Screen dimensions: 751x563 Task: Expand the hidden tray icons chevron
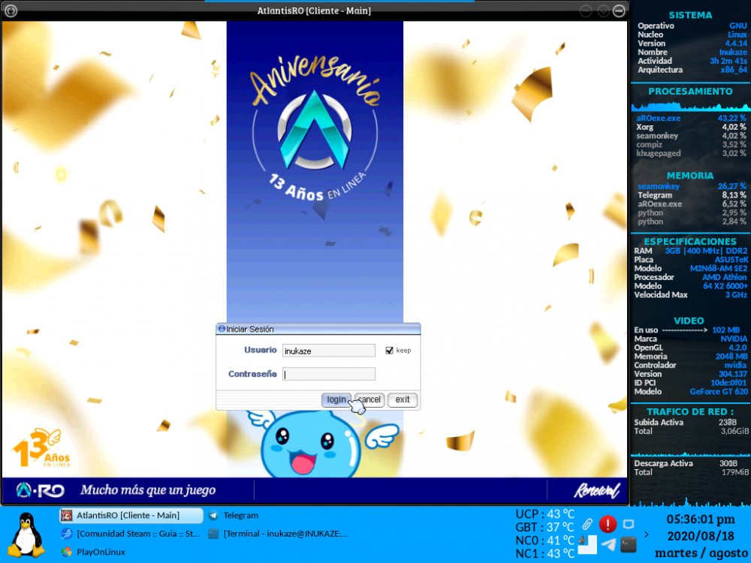[647, 534]
